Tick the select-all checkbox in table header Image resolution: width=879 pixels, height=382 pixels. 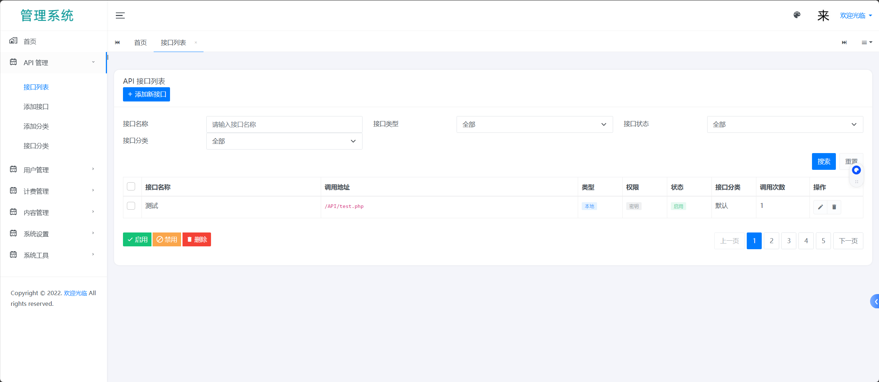[131, 187]
